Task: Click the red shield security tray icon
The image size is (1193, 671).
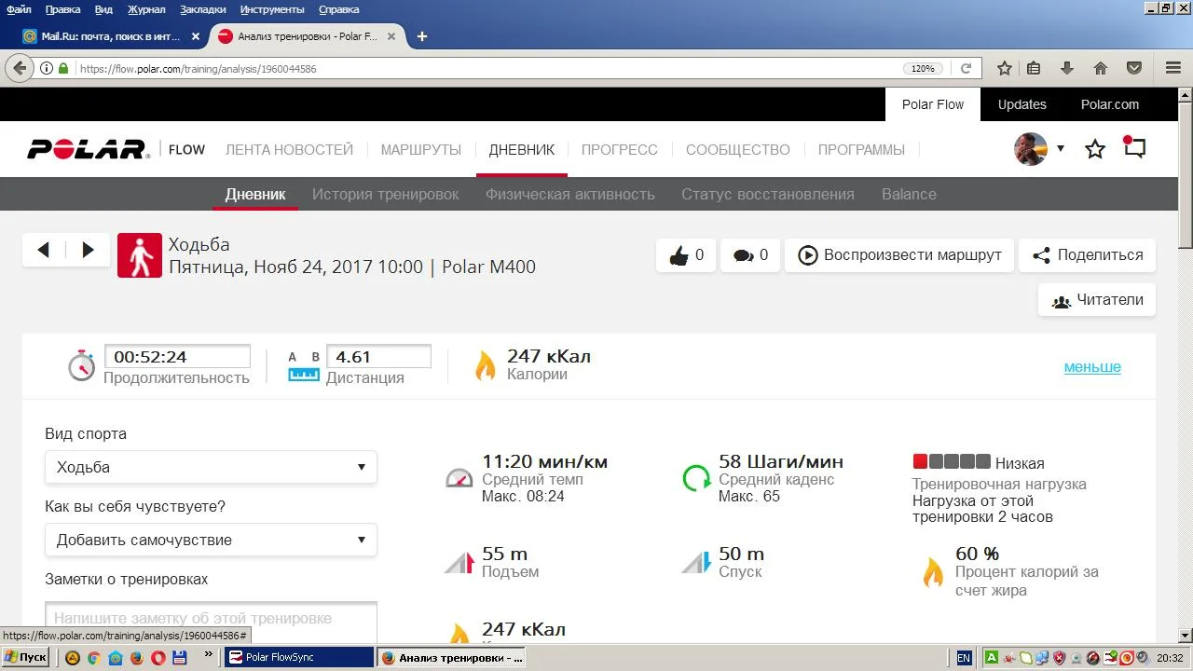Action: (x=1059, y=658)
